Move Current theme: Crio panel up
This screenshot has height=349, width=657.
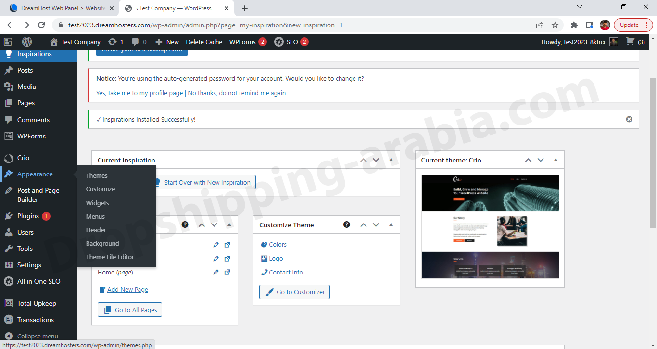click(x=528, y=160)
